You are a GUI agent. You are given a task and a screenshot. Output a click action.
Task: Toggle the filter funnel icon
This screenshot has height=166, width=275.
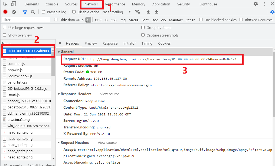point(25,12)
